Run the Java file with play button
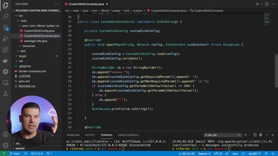 pos(257,4)
